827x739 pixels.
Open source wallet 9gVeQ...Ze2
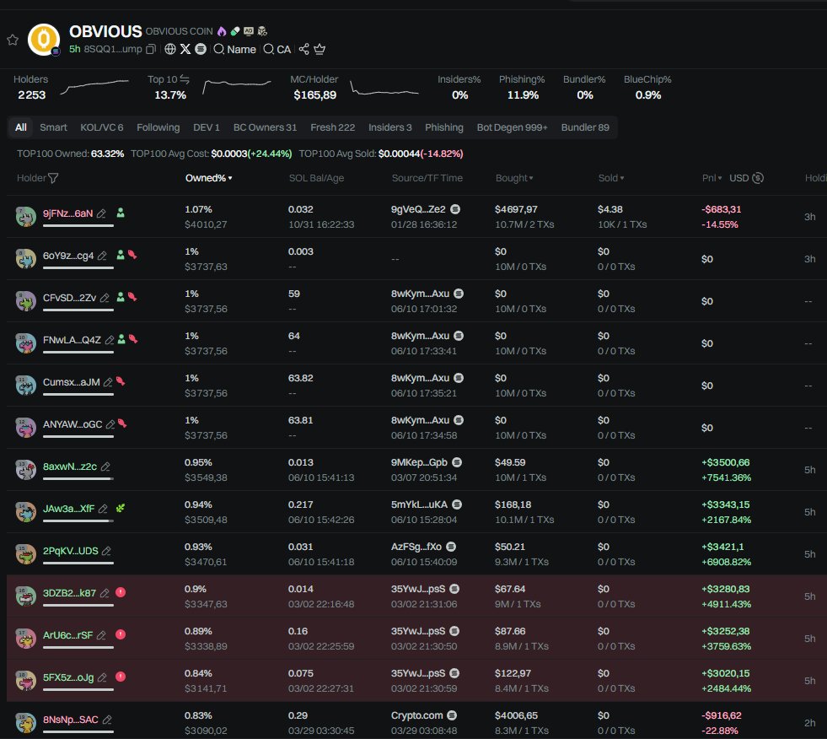418,209
